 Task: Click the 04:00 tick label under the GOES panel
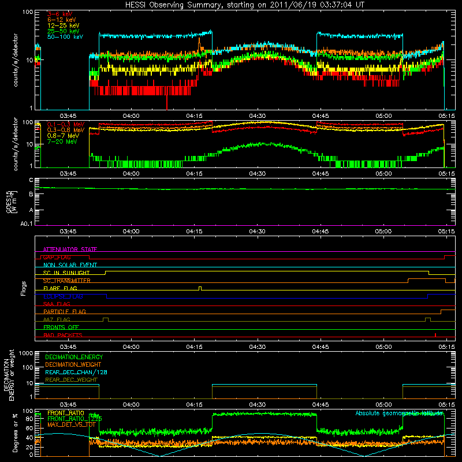coord(131,232)
